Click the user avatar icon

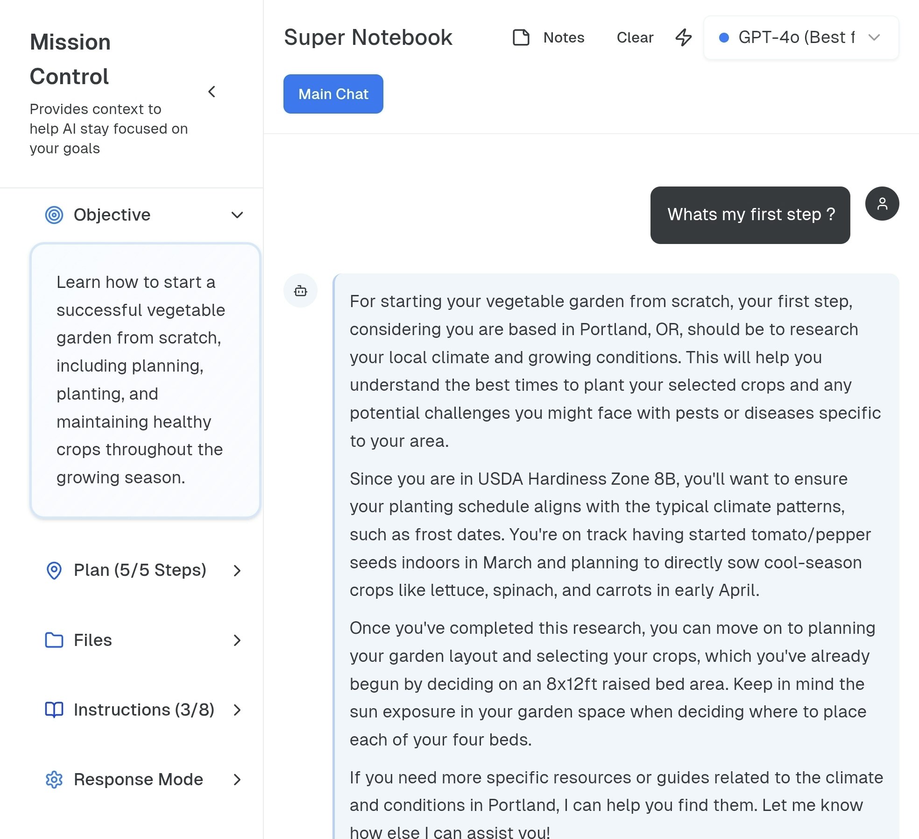coord(882,204)
